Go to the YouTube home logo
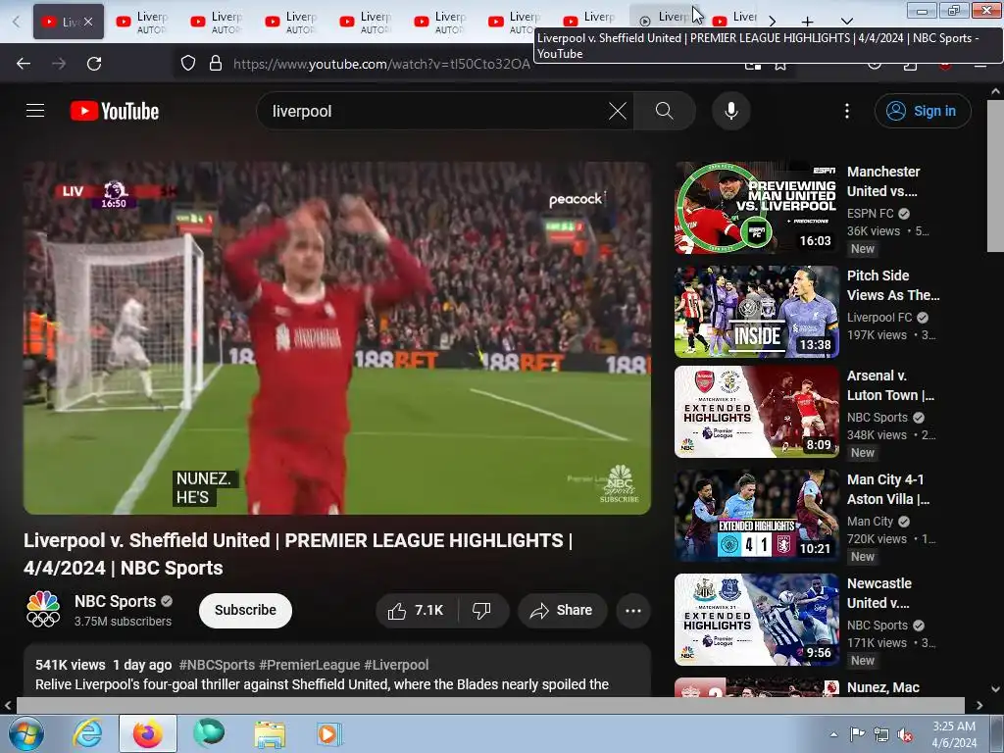1004x753 pixels. (x=115, y=111)
